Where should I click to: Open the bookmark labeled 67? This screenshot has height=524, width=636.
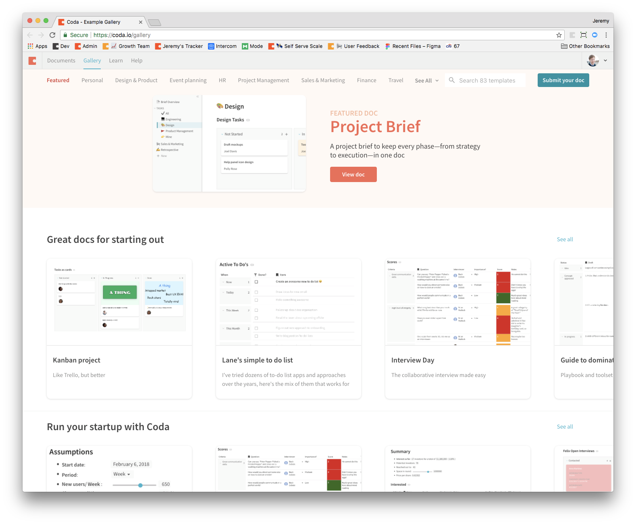453,46
